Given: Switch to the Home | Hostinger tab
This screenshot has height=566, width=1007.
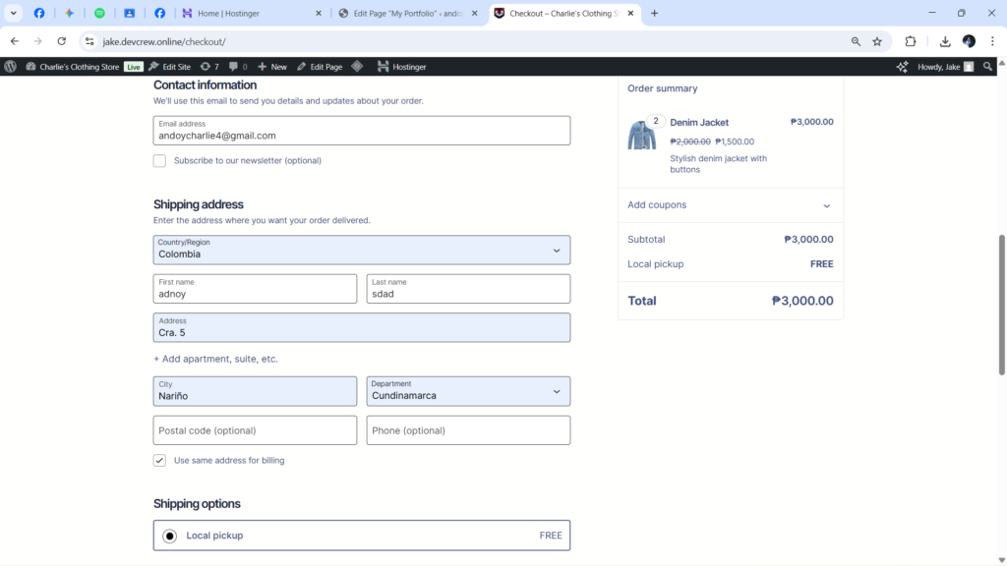Looking at the screenshot, I should tap(251, 14).
